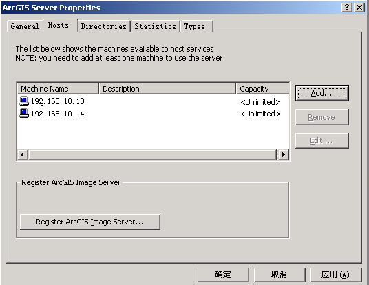Viewport: 369px width, 285px height.
Task: Open the Directories tab
Action: (104, 26)
